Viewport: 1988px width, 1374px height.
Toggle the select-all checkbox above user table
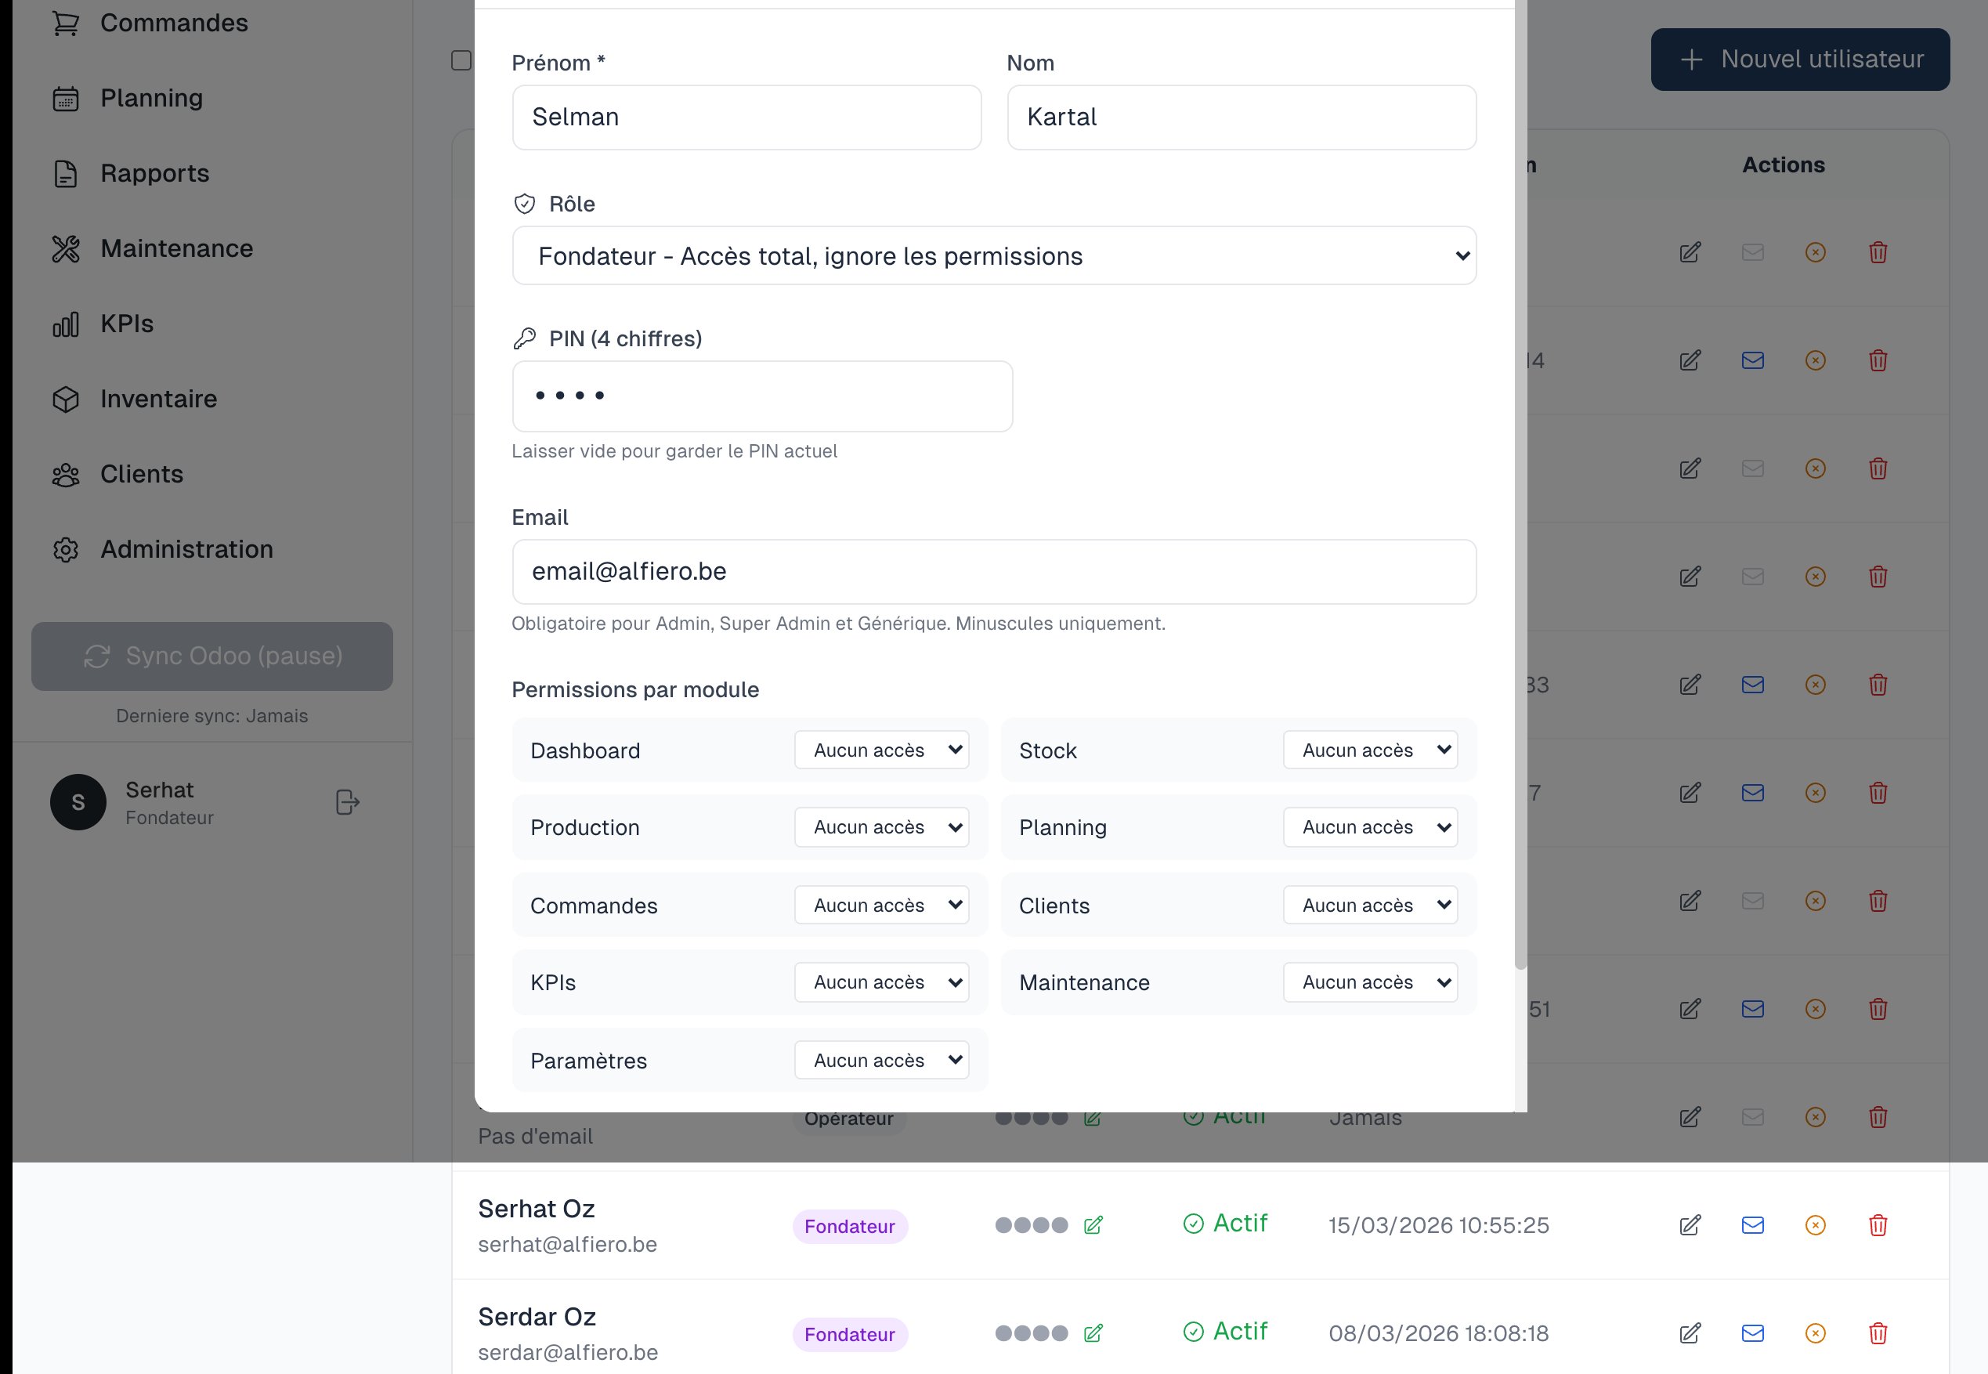(x=461, y=60)
